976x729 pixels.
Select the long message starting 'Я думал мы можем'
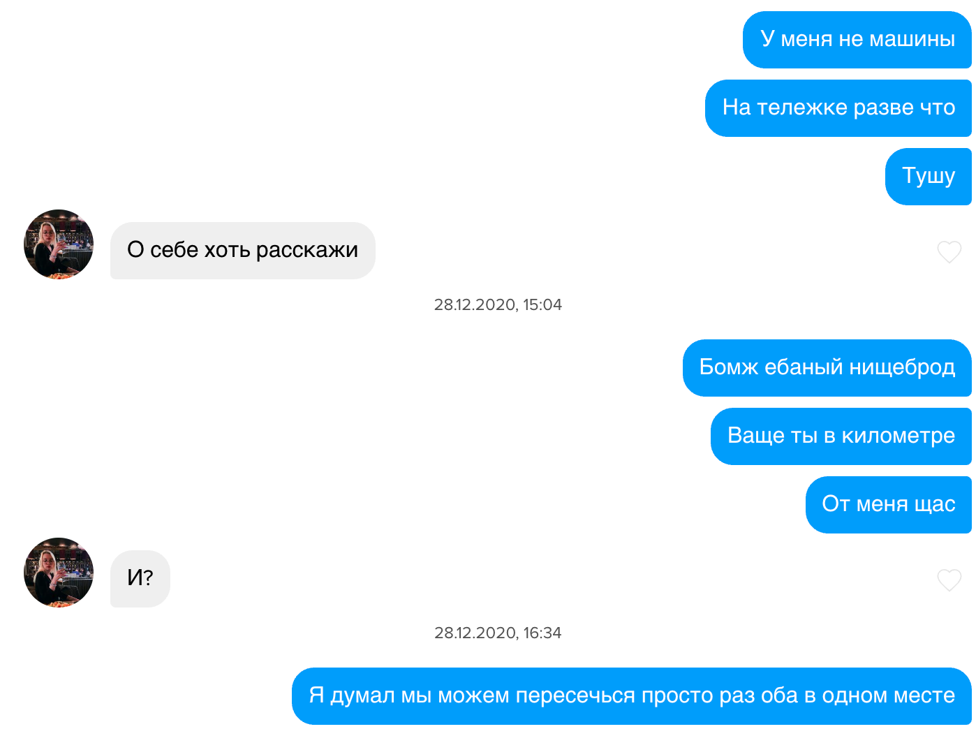(x=632, y=696)
